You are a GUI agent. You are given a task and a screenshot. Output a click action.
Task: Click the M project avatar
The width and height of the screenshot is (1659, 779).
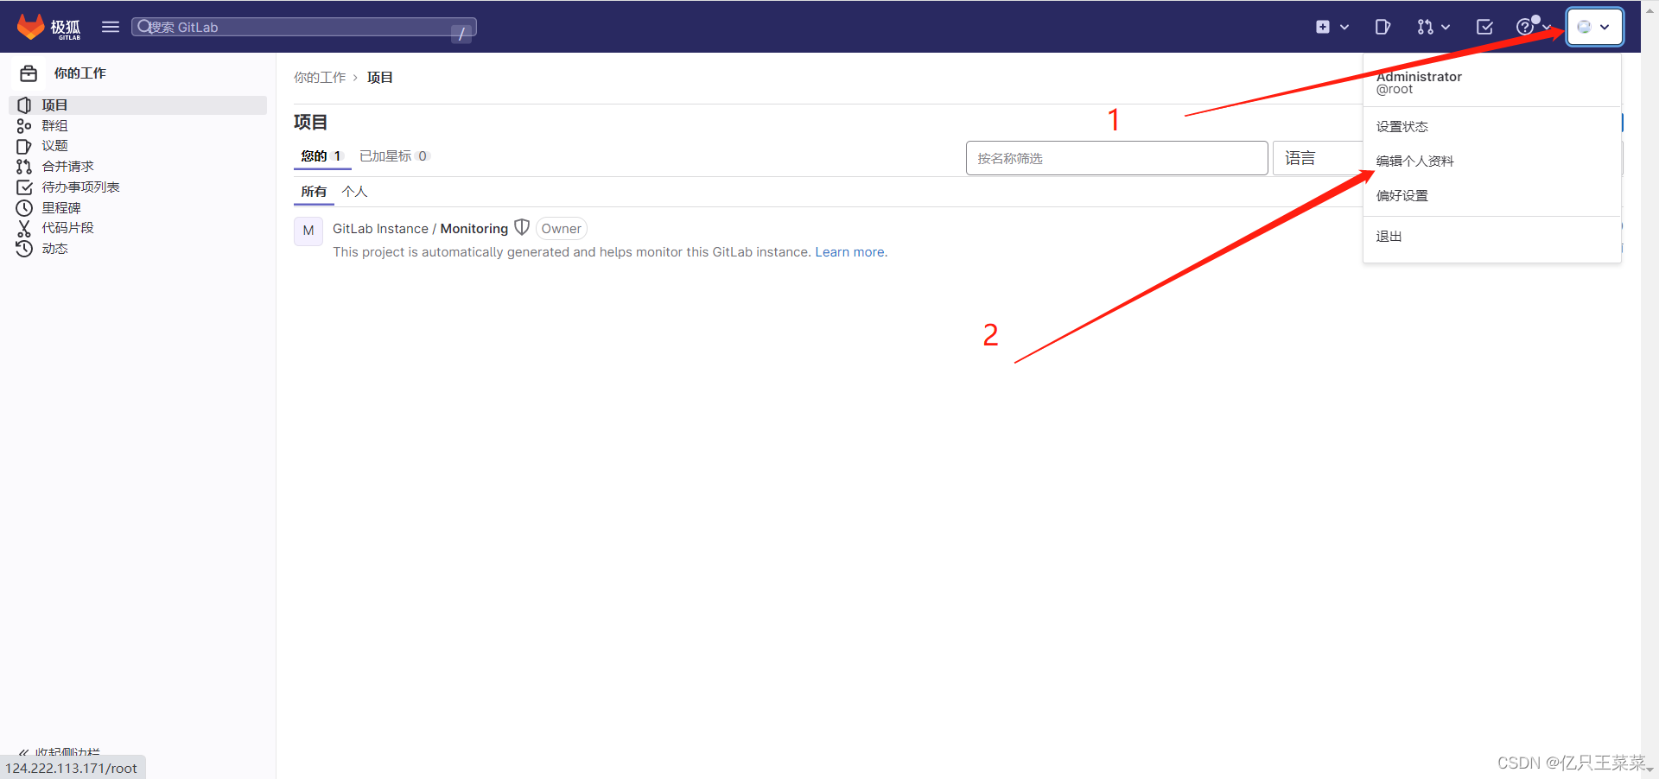308,231
